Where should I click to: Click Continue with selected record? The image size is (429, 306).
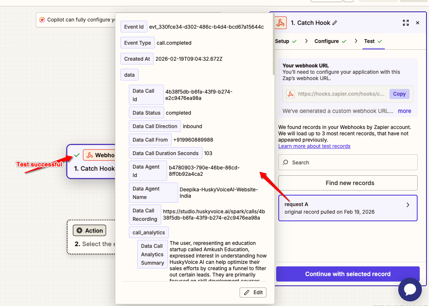[x=348, y=274]
